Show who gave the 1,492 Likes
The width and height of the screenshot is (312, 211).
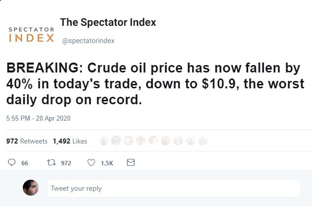(69, 141)
